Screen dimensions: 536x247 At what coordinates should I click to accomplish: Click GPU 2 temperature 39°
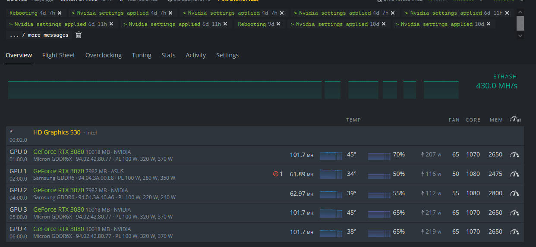tap(352, 193)
